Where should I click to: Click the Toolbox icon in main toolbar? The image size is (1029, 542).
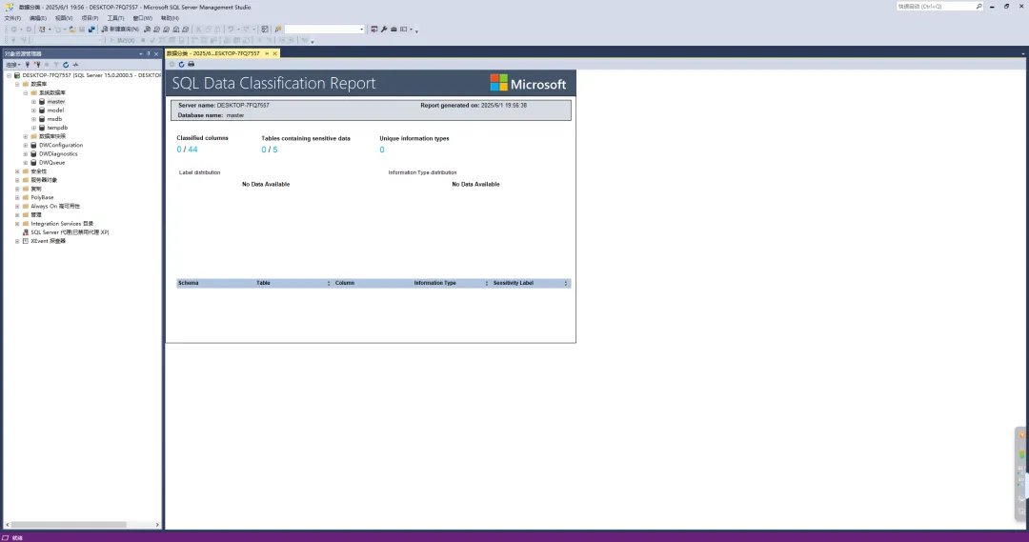(x=393, y=29)
